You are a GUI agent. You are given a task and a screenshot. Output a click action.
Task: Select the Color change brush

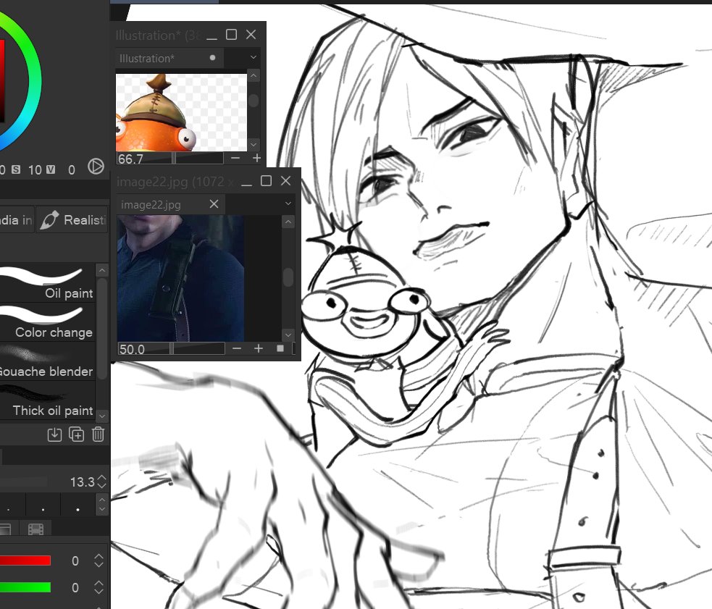tap(47, 322)
